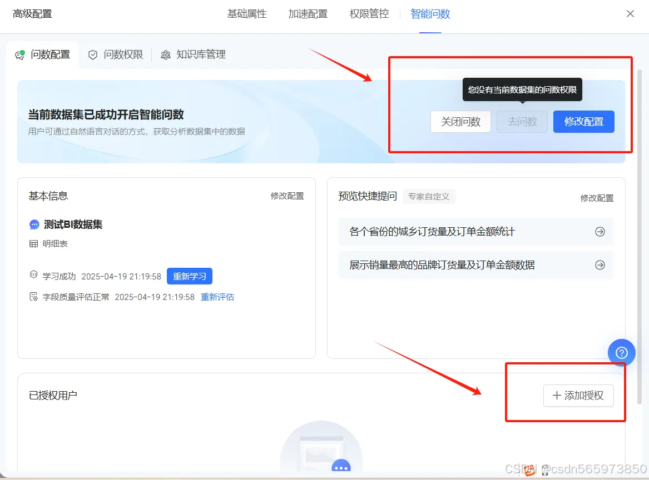Click the table icon next to 明细表
The height and width of the screenshot is (480, 649).
point(33,244)
